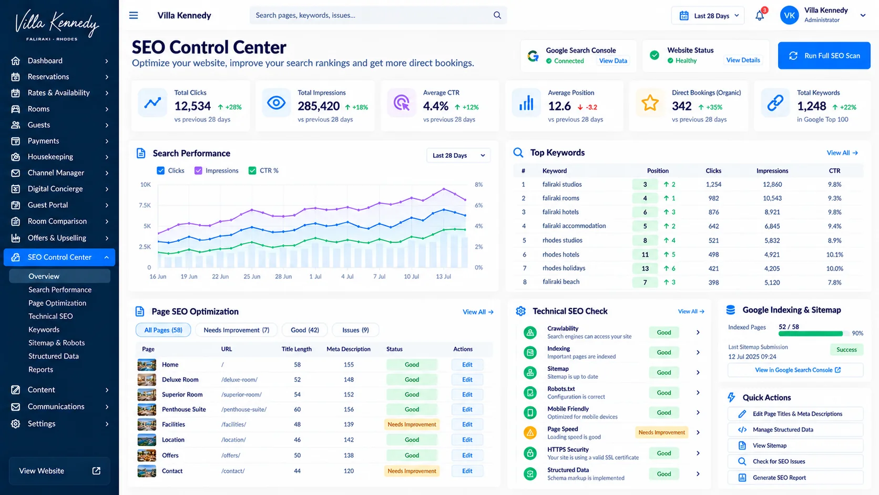Click the external link icon on View Website
The image size is (879, 495).
tap(96, 471)
